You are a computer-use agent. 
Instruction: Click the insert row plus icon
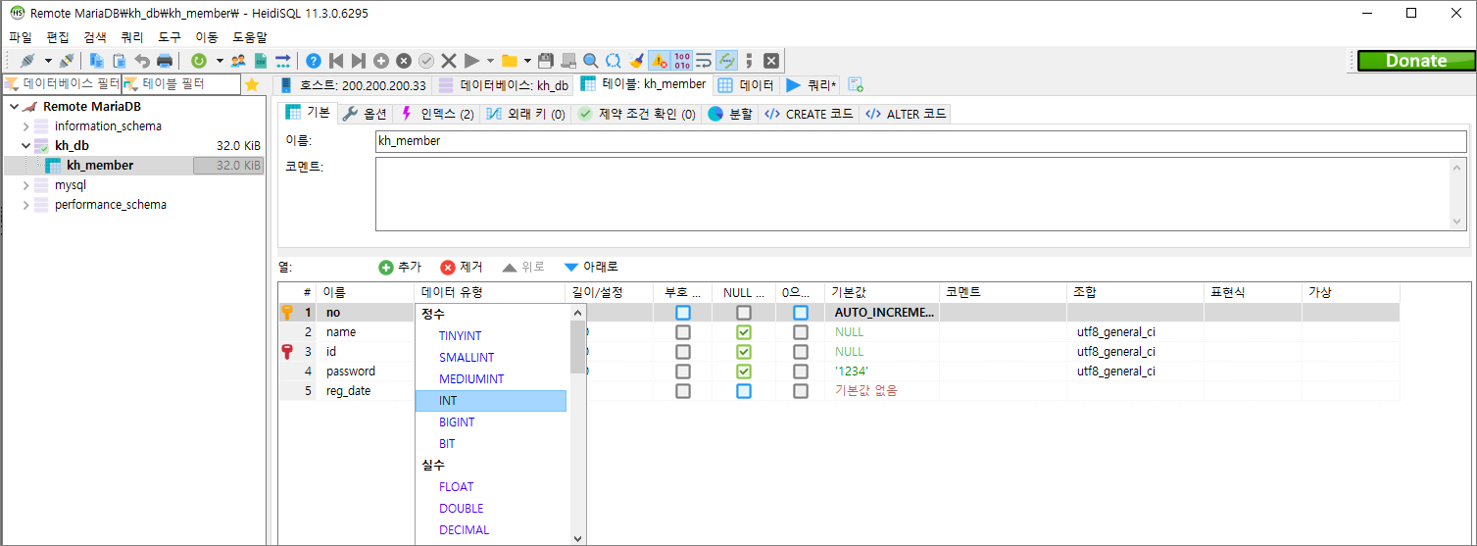(381, 60)
